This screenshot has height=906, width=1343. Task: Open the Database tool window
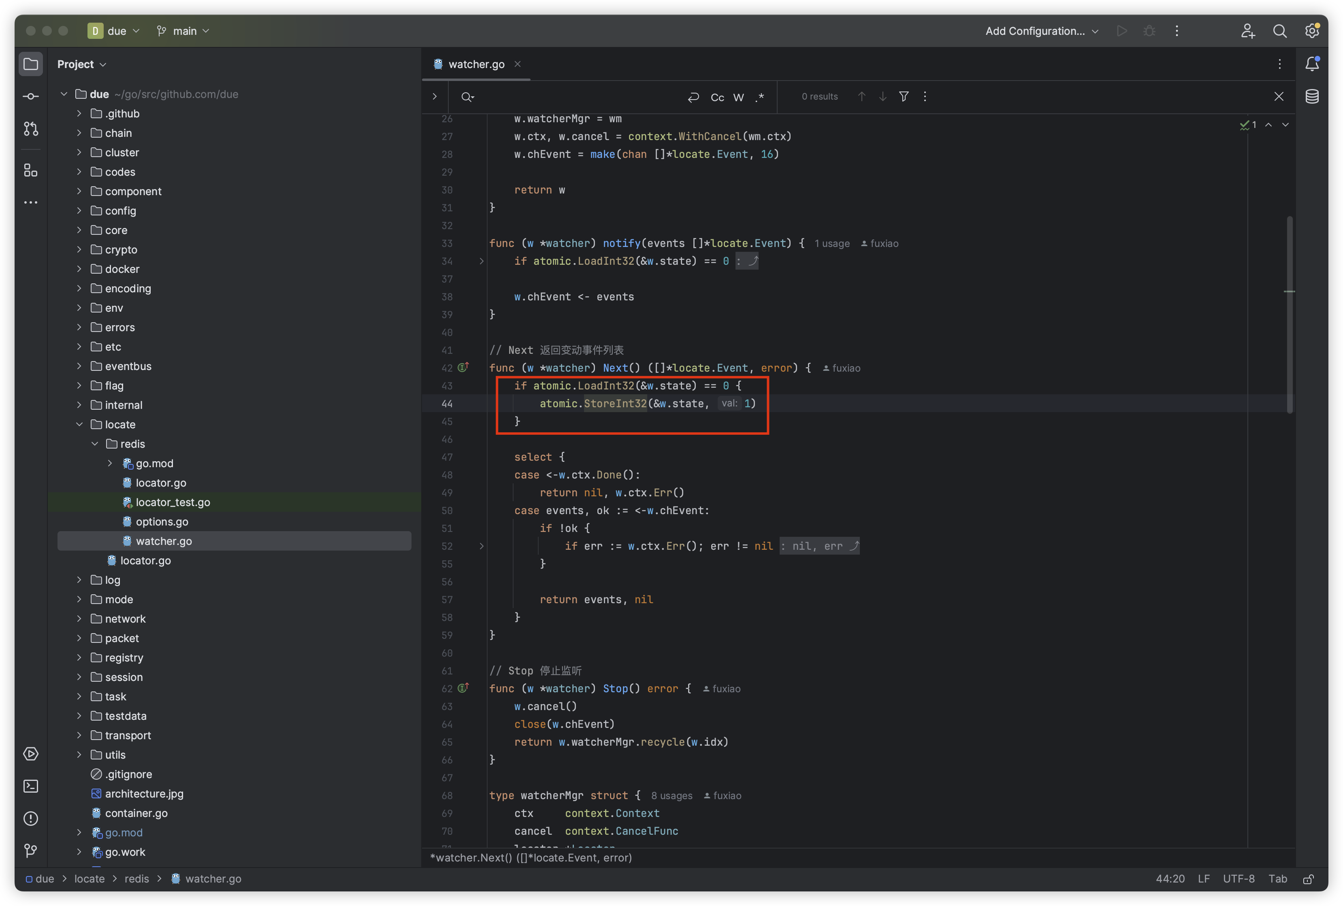(x=1312, y=96)
